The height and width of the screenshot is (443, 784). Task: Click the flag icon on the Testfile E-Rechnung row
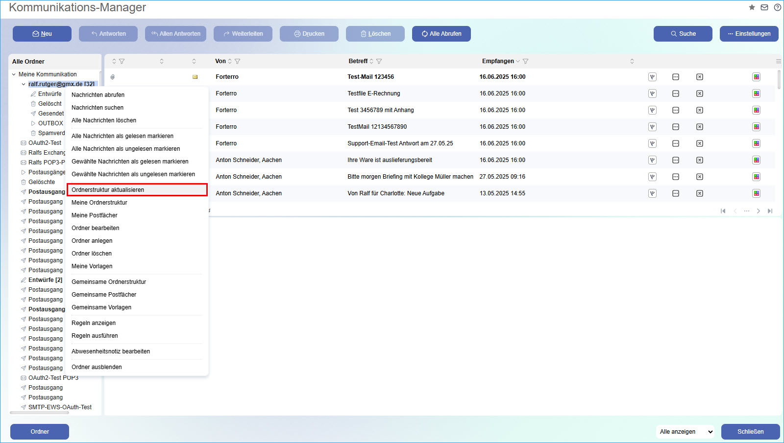click(x=652, y=93)
